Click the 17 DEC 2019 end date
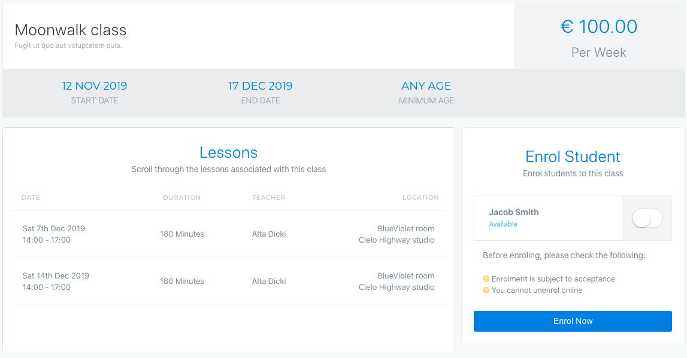687x358 pixels. pos(261,85)
